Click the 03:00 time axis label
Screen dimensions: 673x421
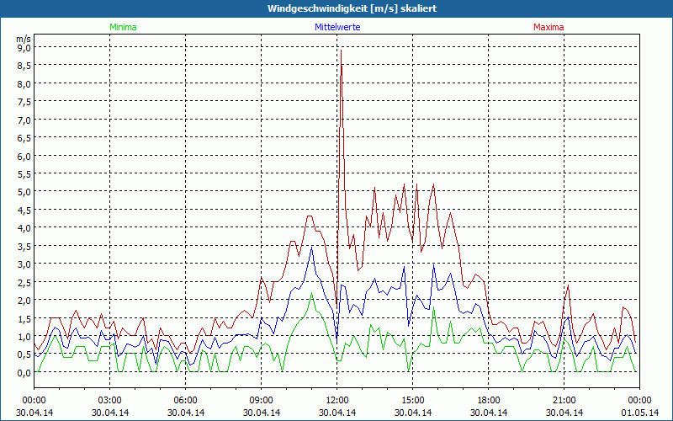tap(110, 401)
